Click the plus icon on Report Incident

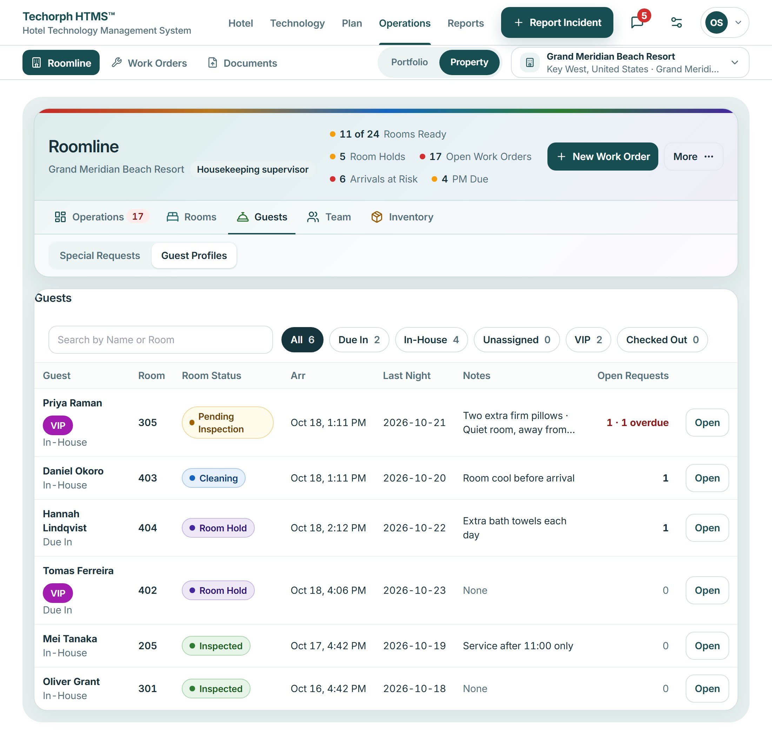tap(519, 22)
